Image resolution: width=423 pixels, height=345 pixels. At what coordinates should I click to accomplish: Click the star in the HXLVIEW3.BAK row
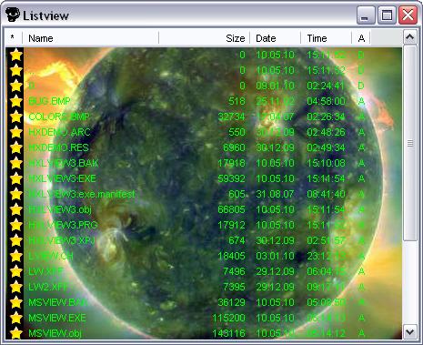click(16, 163)
